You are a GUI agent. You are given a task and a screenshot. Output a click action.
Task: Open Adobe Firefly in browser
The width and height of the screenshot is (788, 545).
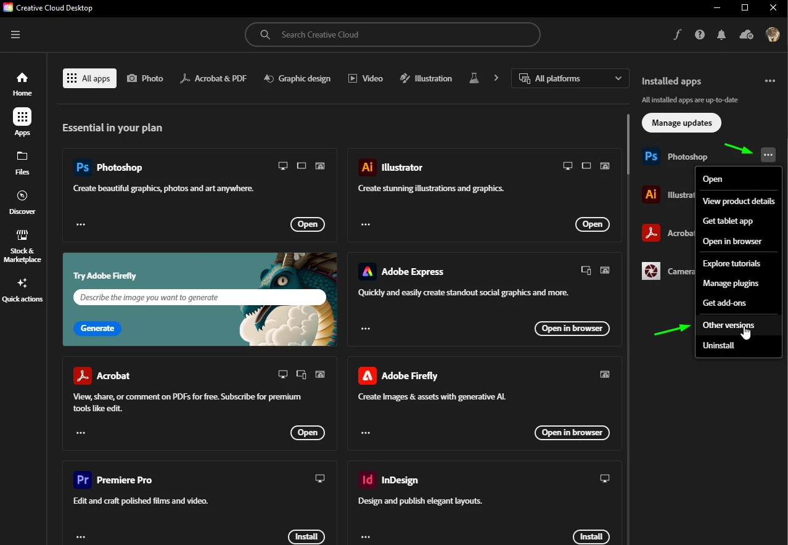[572, 433]
